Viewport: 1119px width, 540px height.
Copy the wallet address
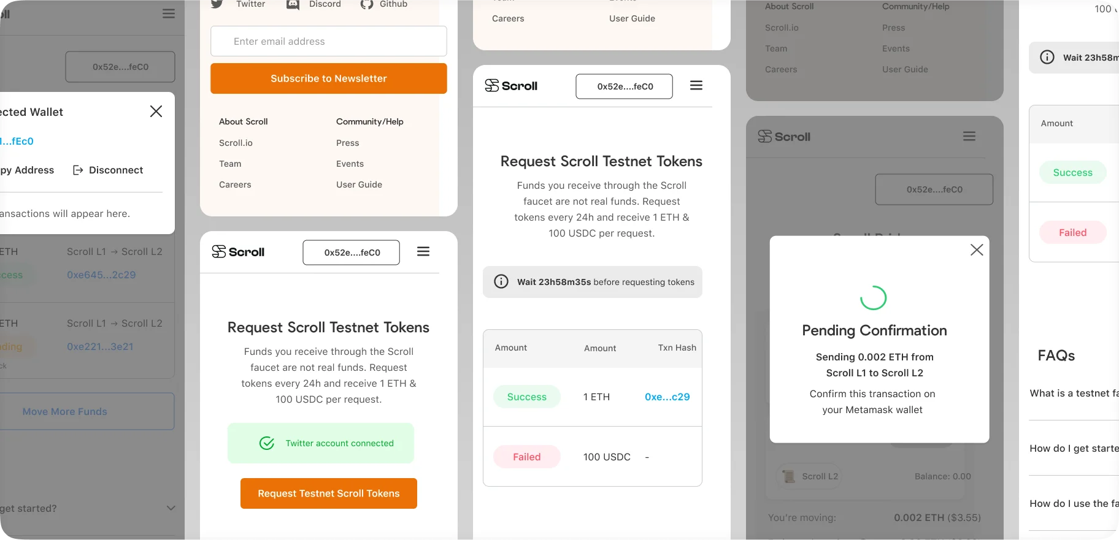pyautogui.click(x=27, y=170)
